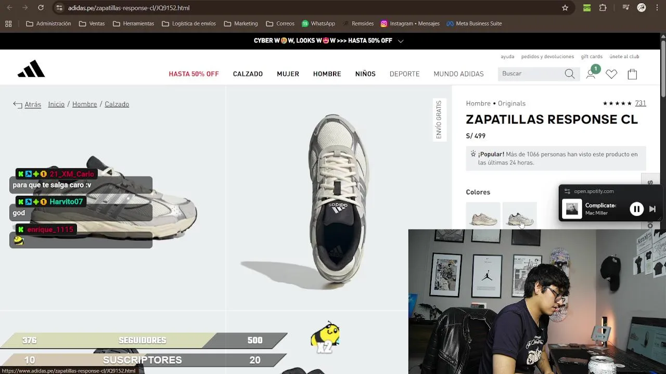Click the Hombre • Originals label
This screenshot has width=666, height=374.
coord(496,103)
